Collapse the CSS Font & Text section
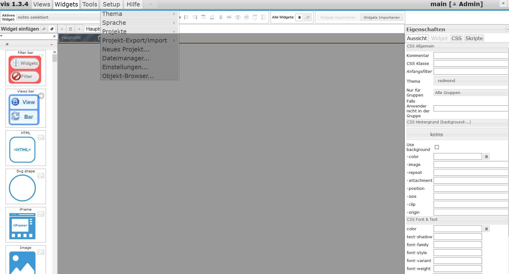 click(x=457, y=220)
